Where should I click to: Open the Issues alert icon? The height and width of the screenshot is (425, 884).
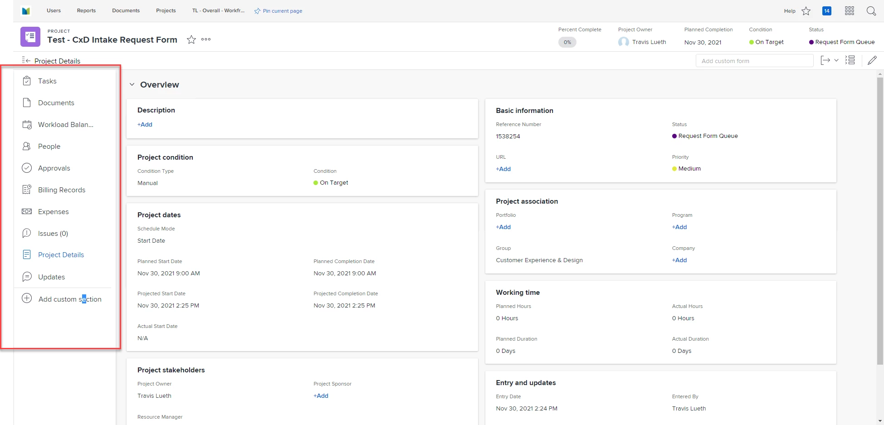pyautogui.click(x=27, y=233)
